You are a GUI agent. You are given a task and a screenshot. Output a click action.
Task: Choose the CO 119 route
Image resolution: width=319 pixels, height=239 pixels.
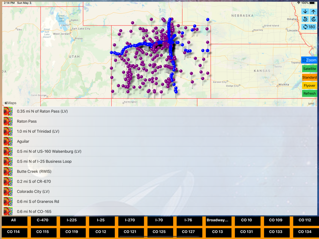(x=73, y=233)
